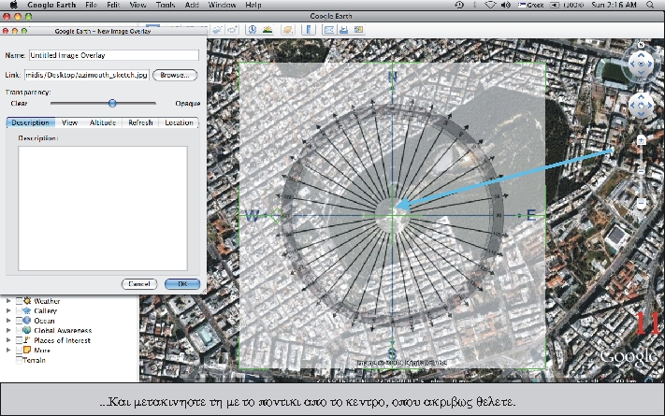The width and height of the screenshot is (665, 416).
Task: Toggle the Terrain layer checkbox
Action: [x=19, y=360]
